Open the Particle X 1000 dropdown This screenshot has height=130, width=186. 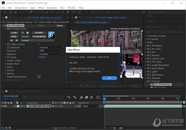[x=50, y=51]
